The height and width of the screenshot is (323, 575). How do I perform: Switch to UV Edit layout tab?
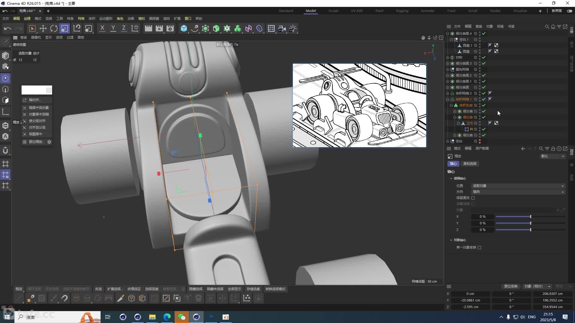[357, 11]
